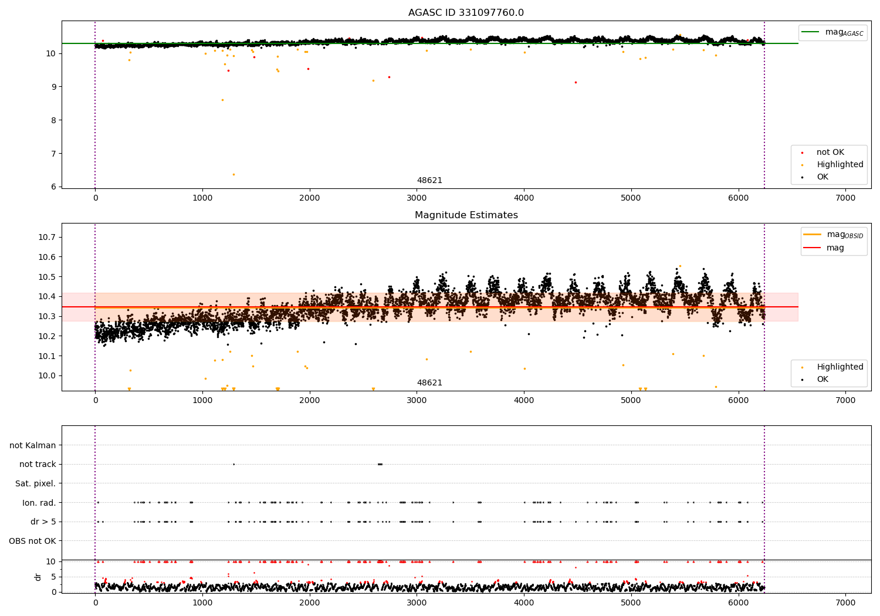Image resolution: width=880 pixels, height=616 pixels.
Task: Click the 'OK' legend entry in the top plot
Action: [x=823, y=177]
